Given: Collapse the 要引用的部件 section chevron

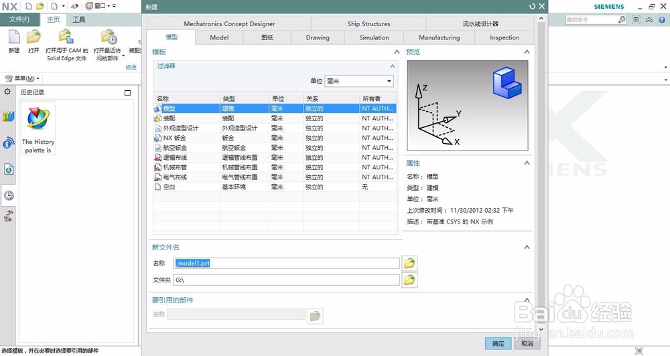Looking at the screenshot, I should [x=527, y=300].
